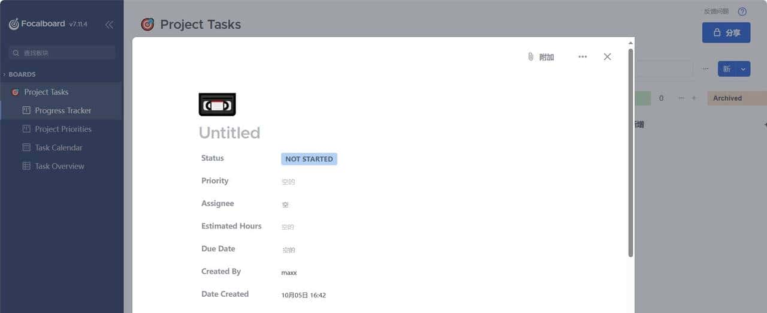Open the dropdown arrow beside New button
This screenshot has width=767, height=313.
click(743, 69)
